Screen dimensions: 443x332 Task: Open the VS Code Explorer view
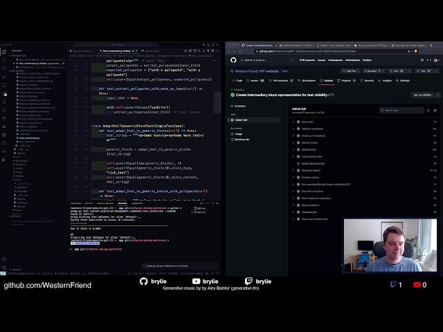coord(4,50)
